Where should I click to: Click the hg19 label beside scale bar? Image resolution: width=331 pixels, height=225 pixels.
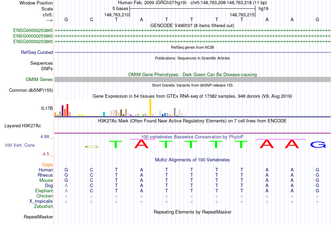(263, 9)
